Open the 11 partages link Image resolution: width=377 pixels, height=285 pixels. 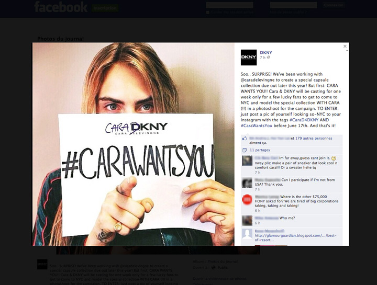point(260,150)
